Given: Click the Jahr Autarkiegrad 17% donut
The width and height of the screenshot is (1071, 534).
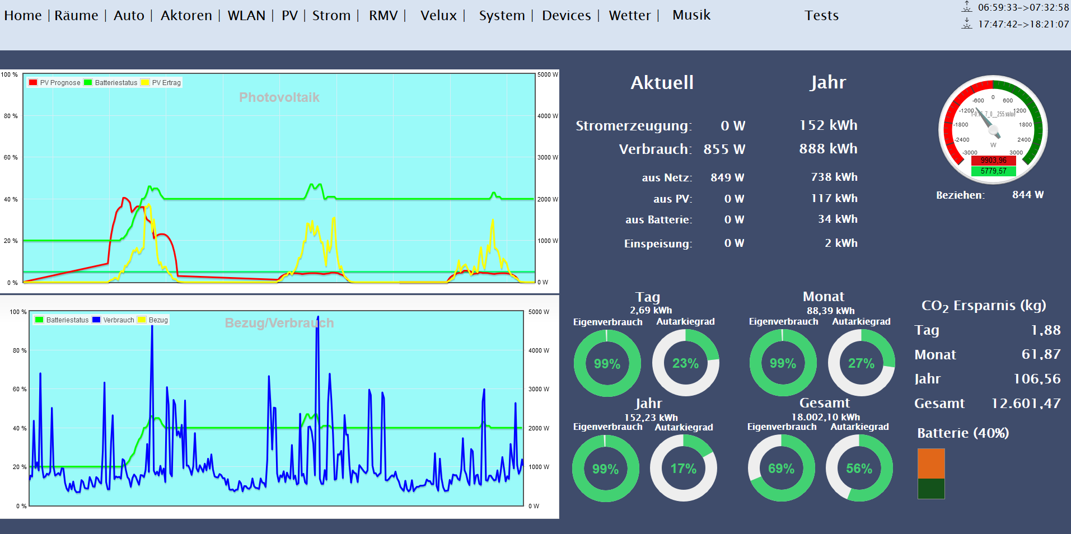Looking at the screenshot, I should [x=683, y=469].
